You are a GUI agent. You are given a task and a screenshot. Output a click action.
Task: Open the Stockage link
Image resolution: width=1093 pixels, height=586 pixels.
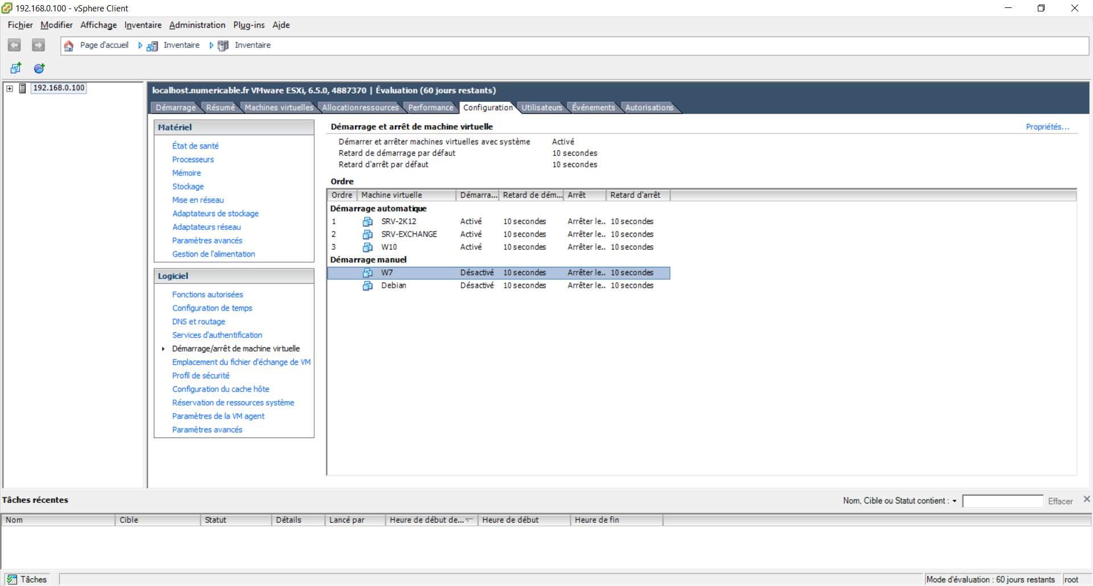pyautogui.click(x=188, y=187)
